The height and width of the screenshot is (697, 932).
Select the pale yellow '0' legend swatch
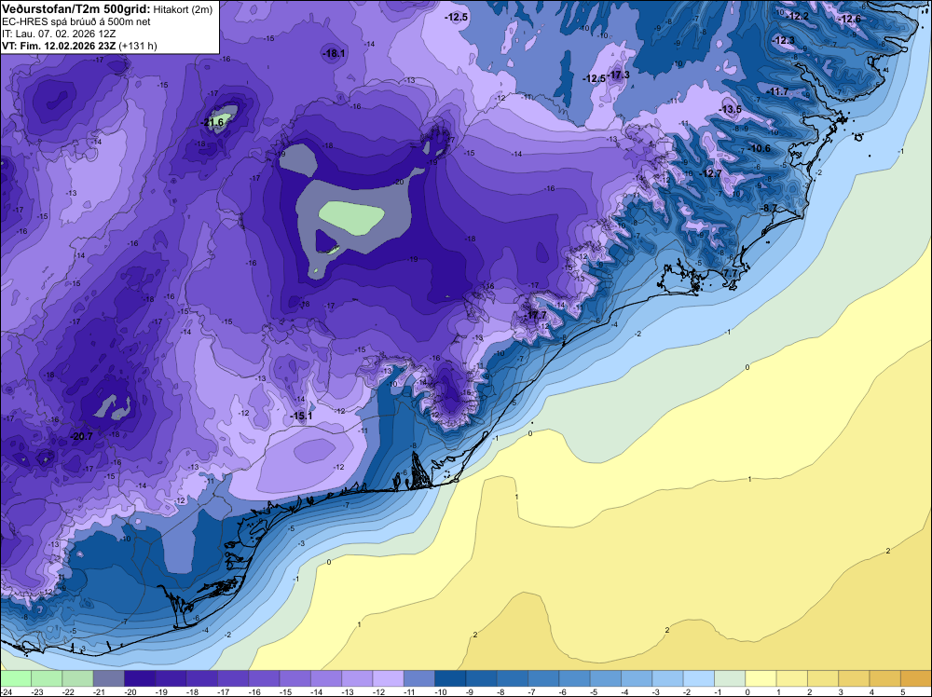point(761,678)
